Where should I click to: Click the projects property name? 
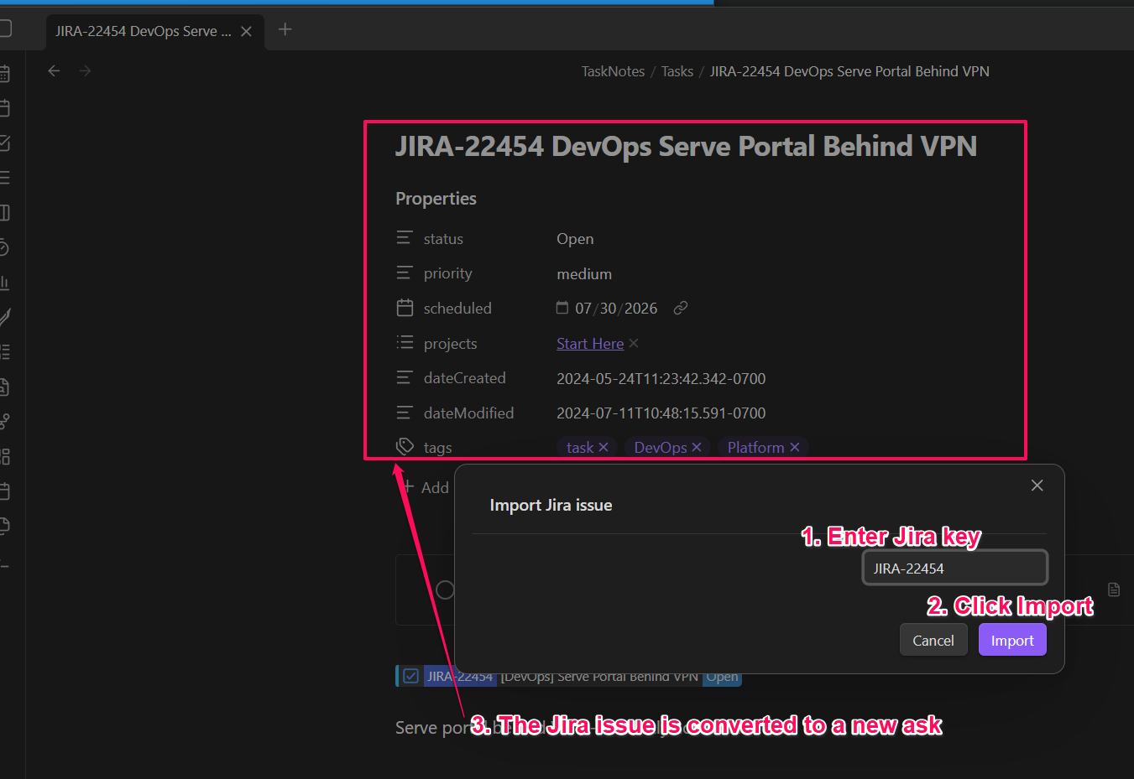click(450, 344)
